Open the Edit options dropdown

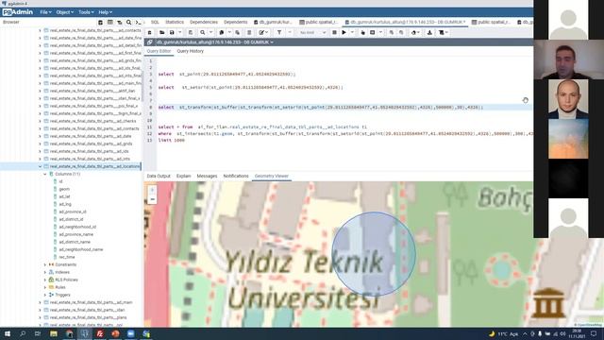coord(263,33)
